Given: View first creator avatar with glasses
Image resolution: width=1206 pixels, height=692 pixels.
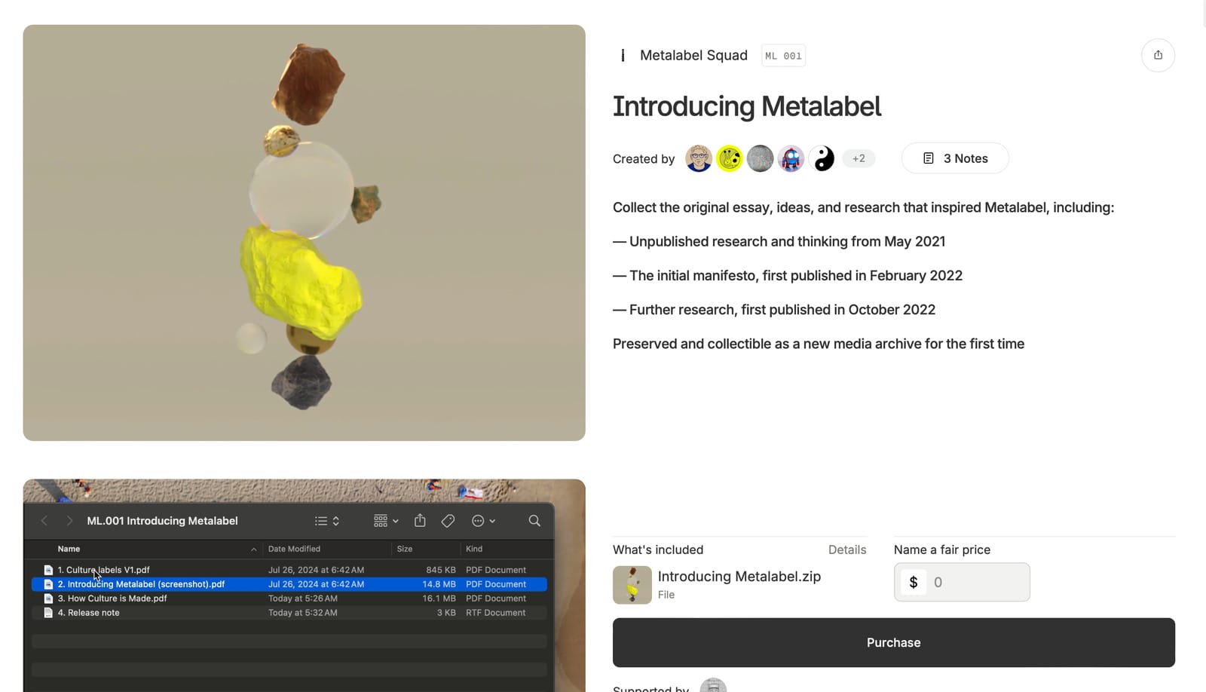Looking at the screenshot, I should click(x=699, y=158).
